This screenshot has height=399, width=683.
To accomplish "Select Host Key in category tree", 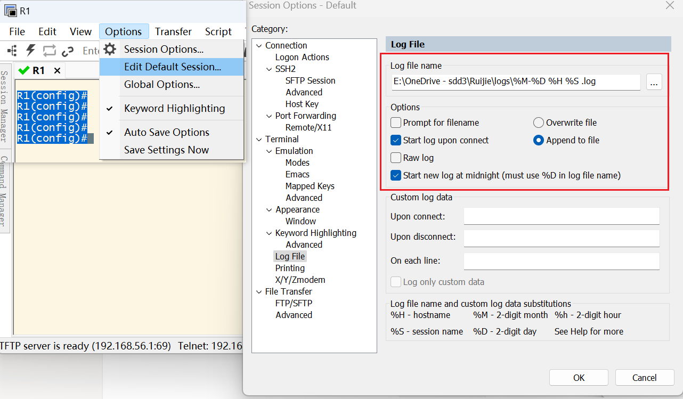I will 302,104.
